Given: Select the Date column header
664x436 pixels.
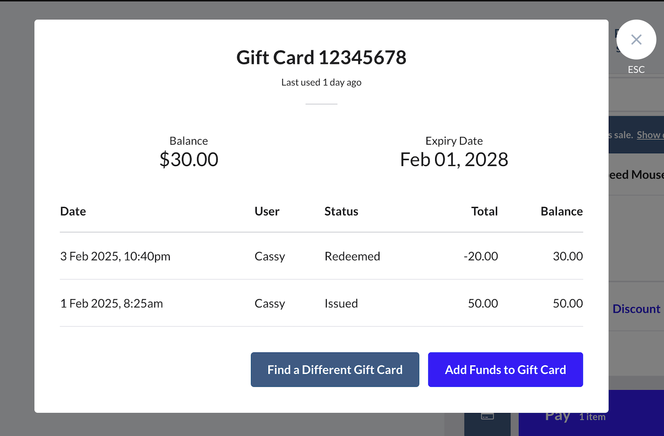Looking at the screenshot, I should tap(73, 211).
